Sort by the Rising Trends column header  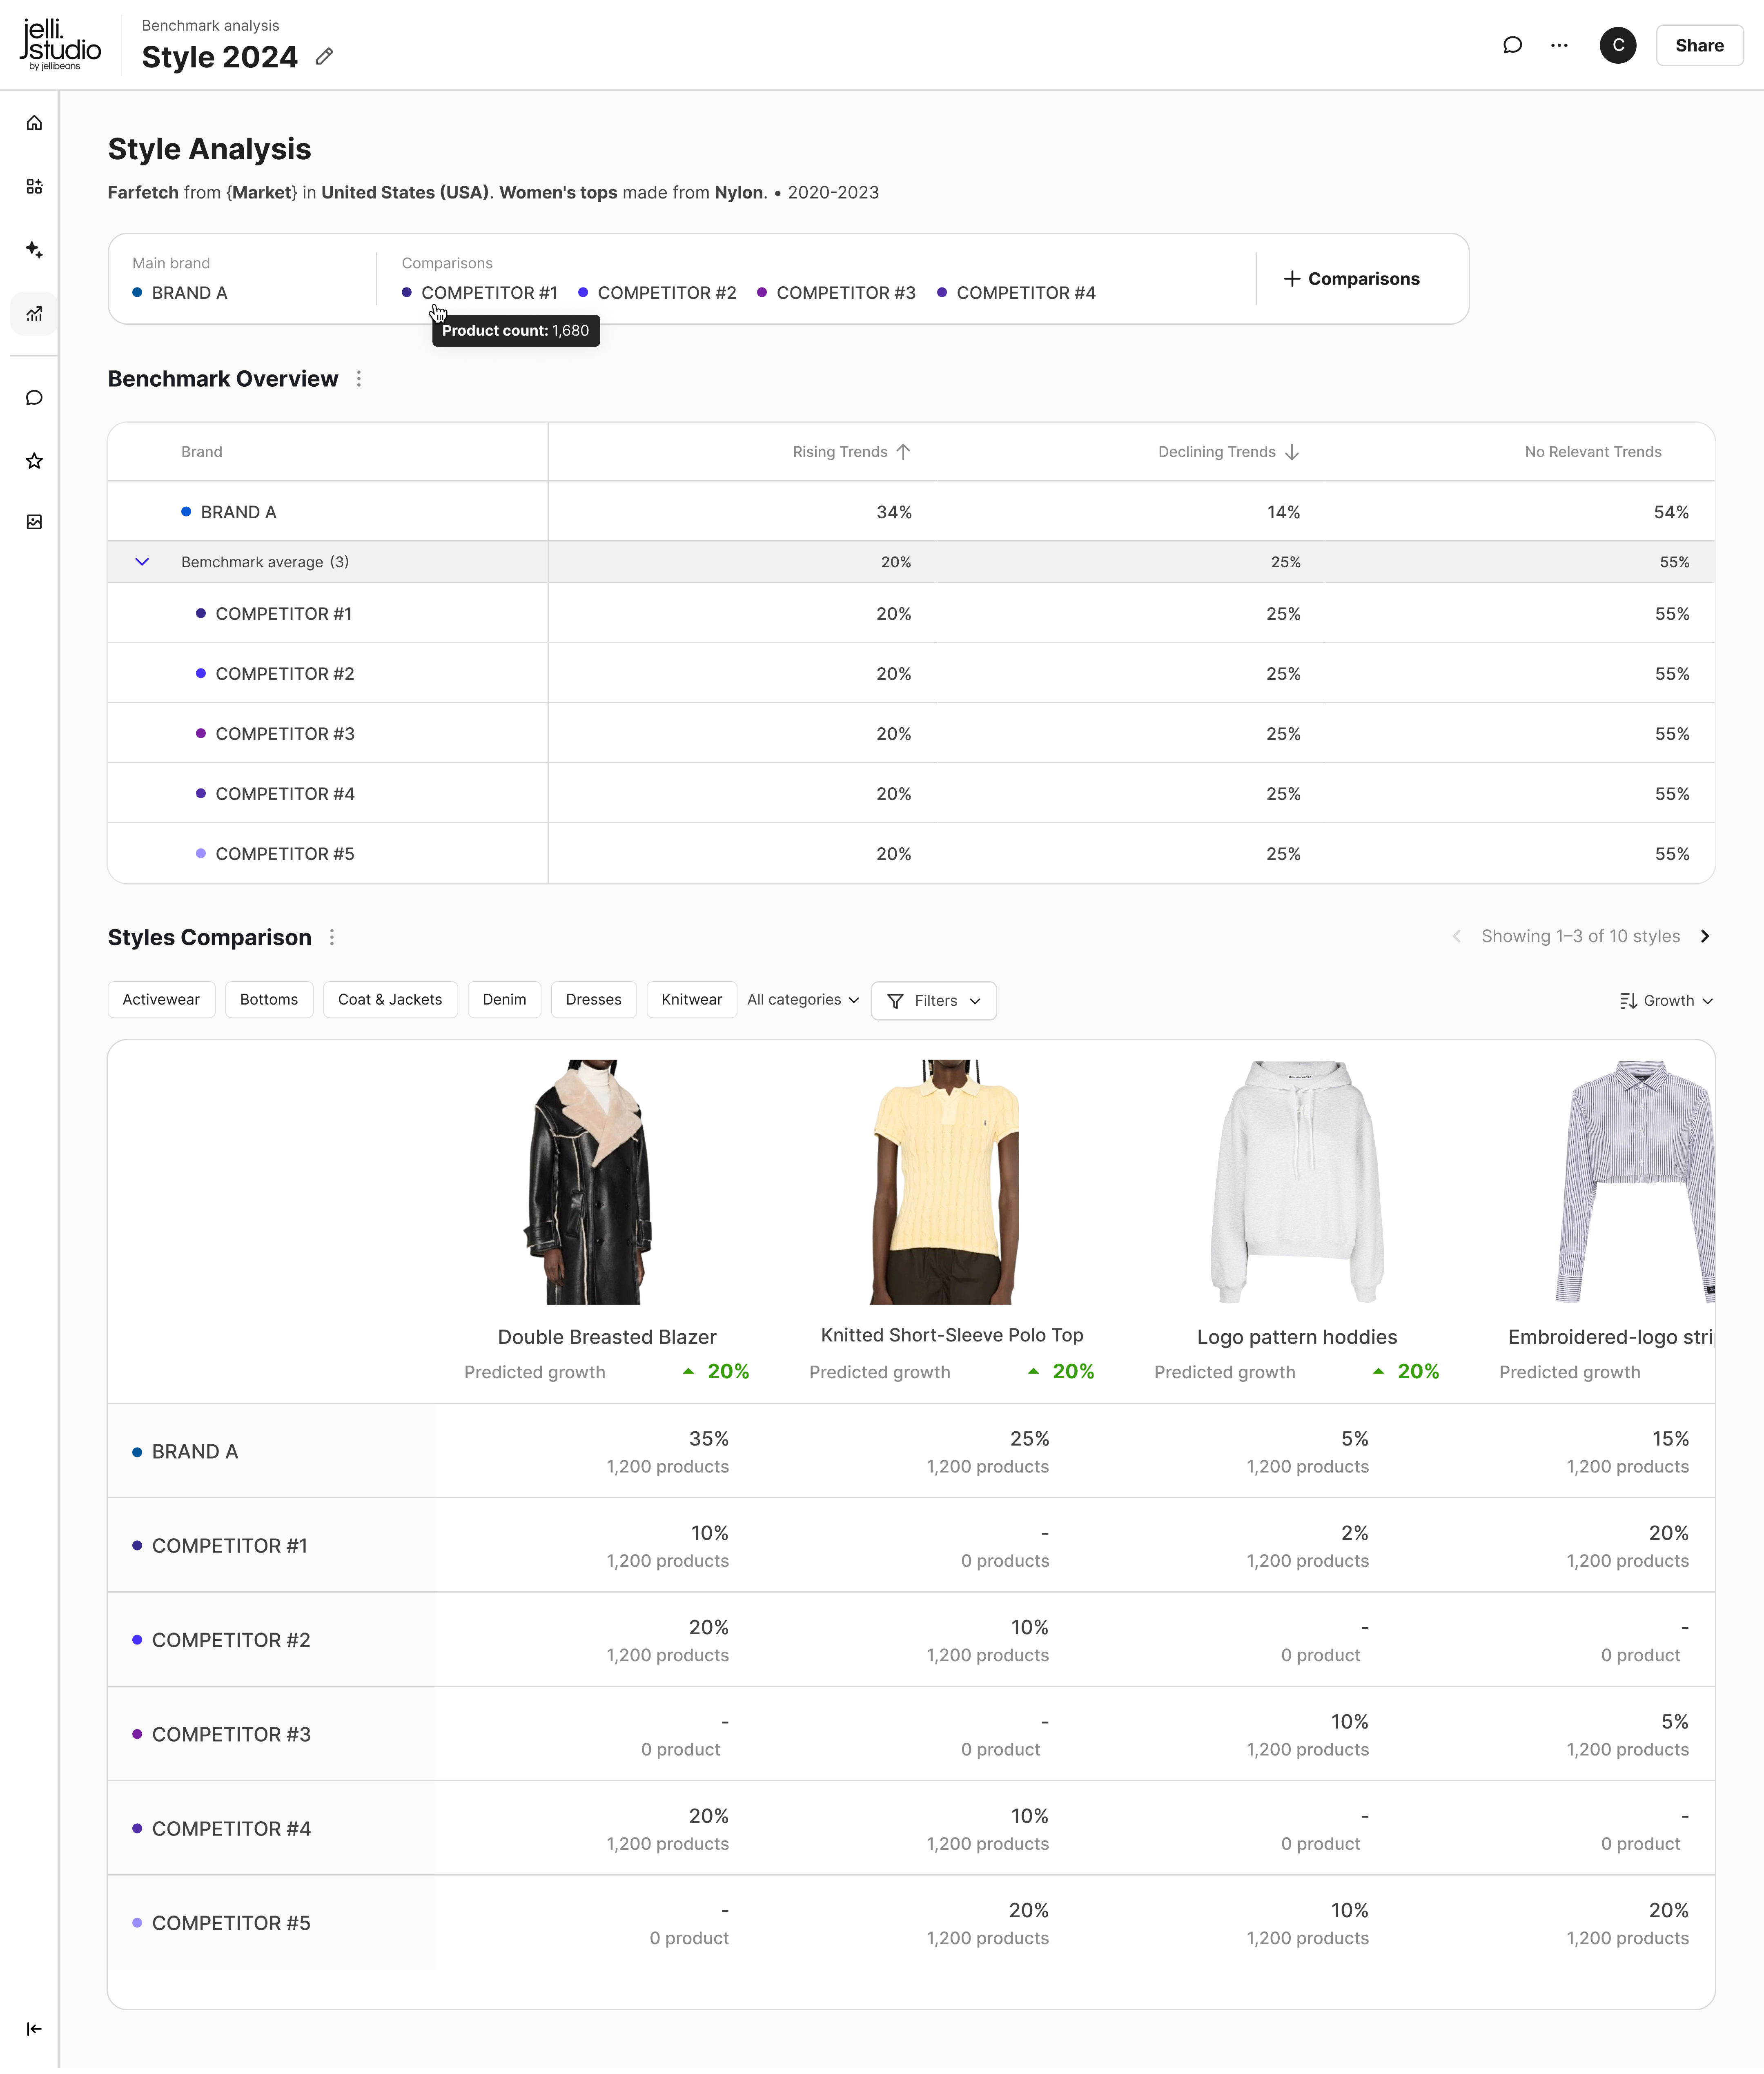(x=851, y=452)
